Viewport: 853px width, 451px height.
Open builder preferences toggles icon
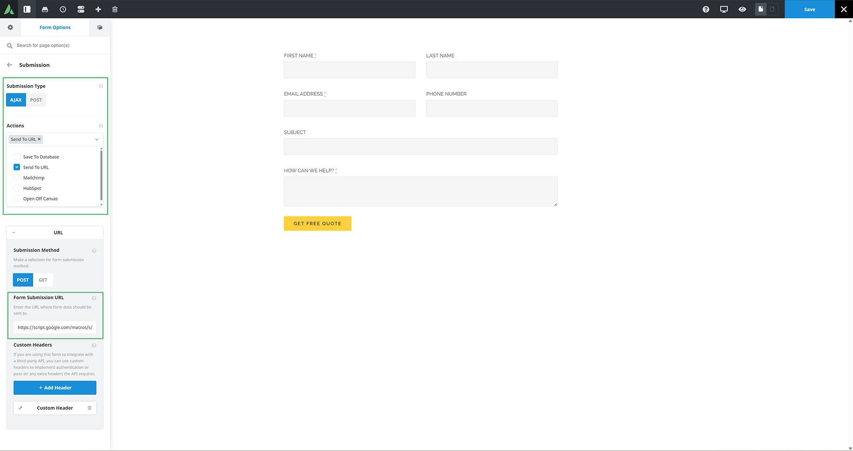[81, 9]
